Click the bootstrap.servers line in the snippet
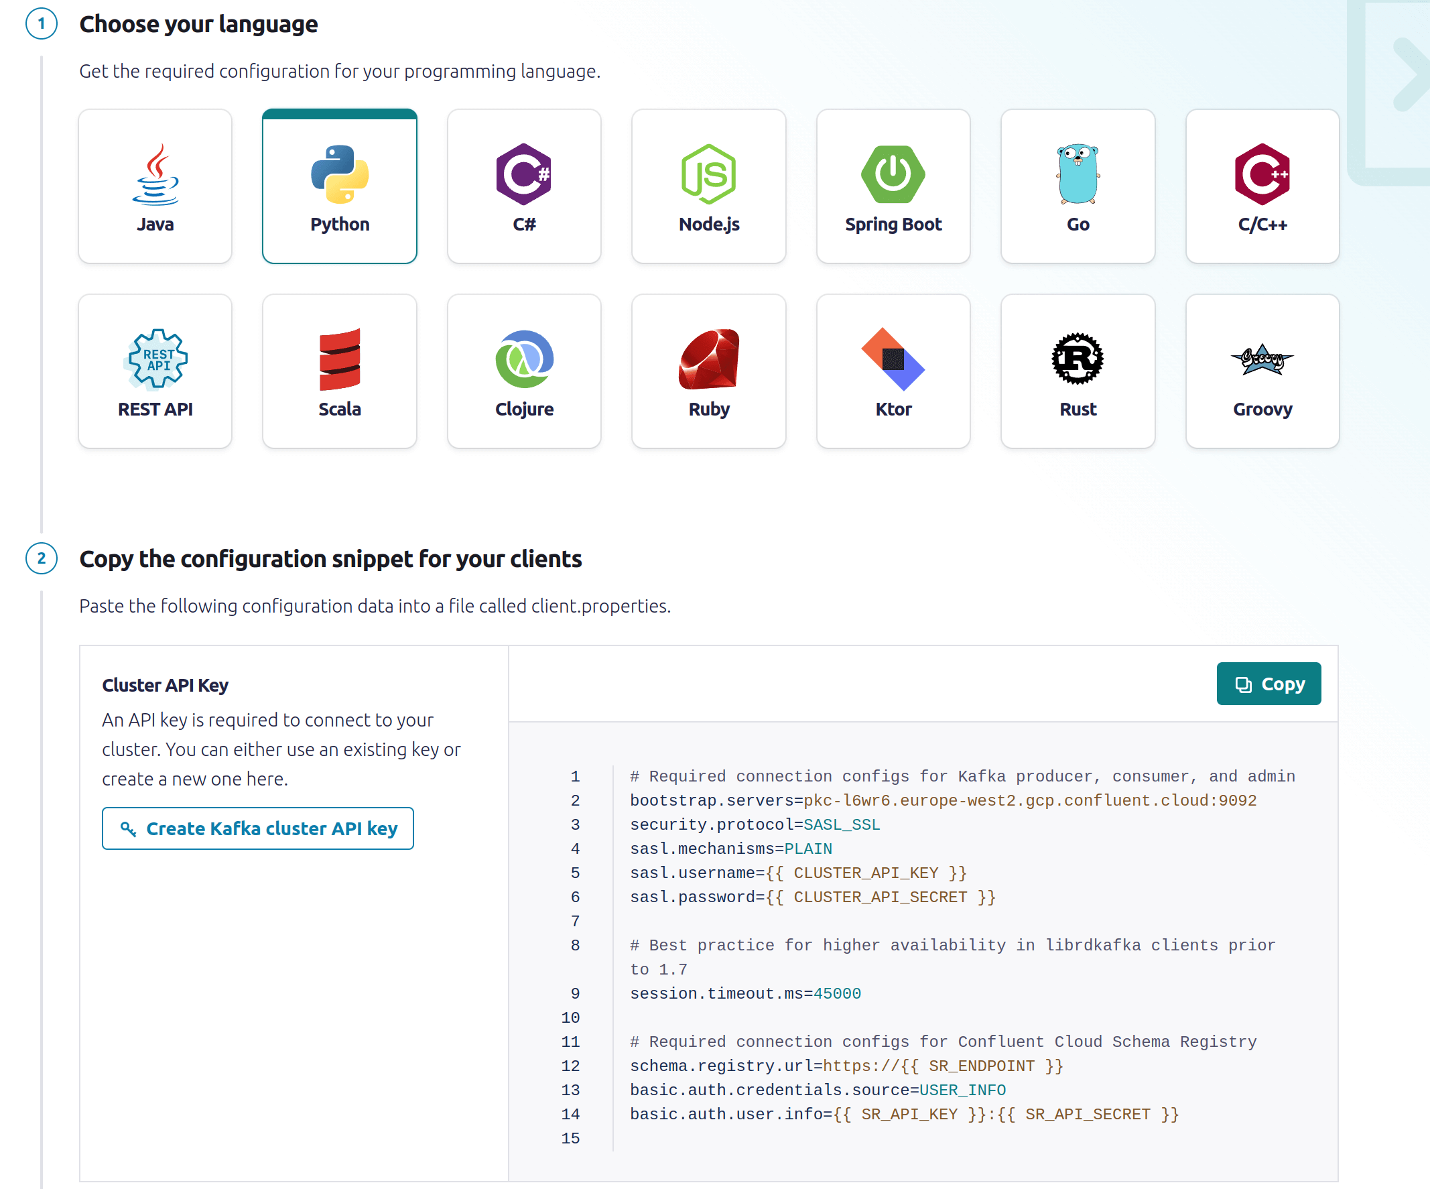The image size is (1430, 1189). [942, 800]
